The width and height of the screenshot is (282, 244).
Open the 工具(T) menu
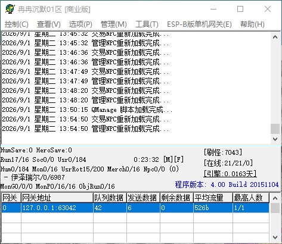click(x=147, y=24)
